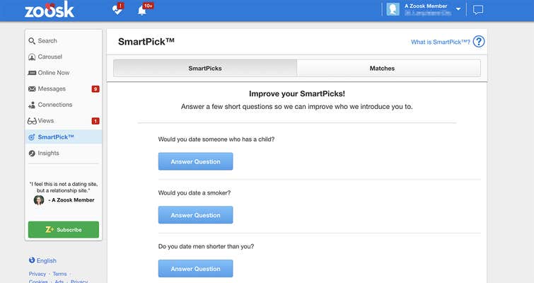Open the chat bubble icon in header

pos(478,10)
